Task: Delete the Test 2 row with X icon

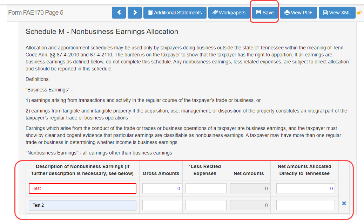Action: tap(344, 204)
